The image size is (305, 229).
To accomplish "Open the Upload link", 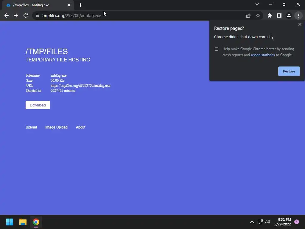I will (x=31, y=127).
